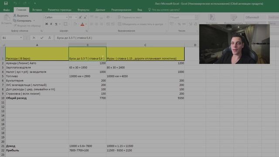Click Вырезать (Cut) scissors icon
The image size is (279, 157).
click(x=15, y=16)
